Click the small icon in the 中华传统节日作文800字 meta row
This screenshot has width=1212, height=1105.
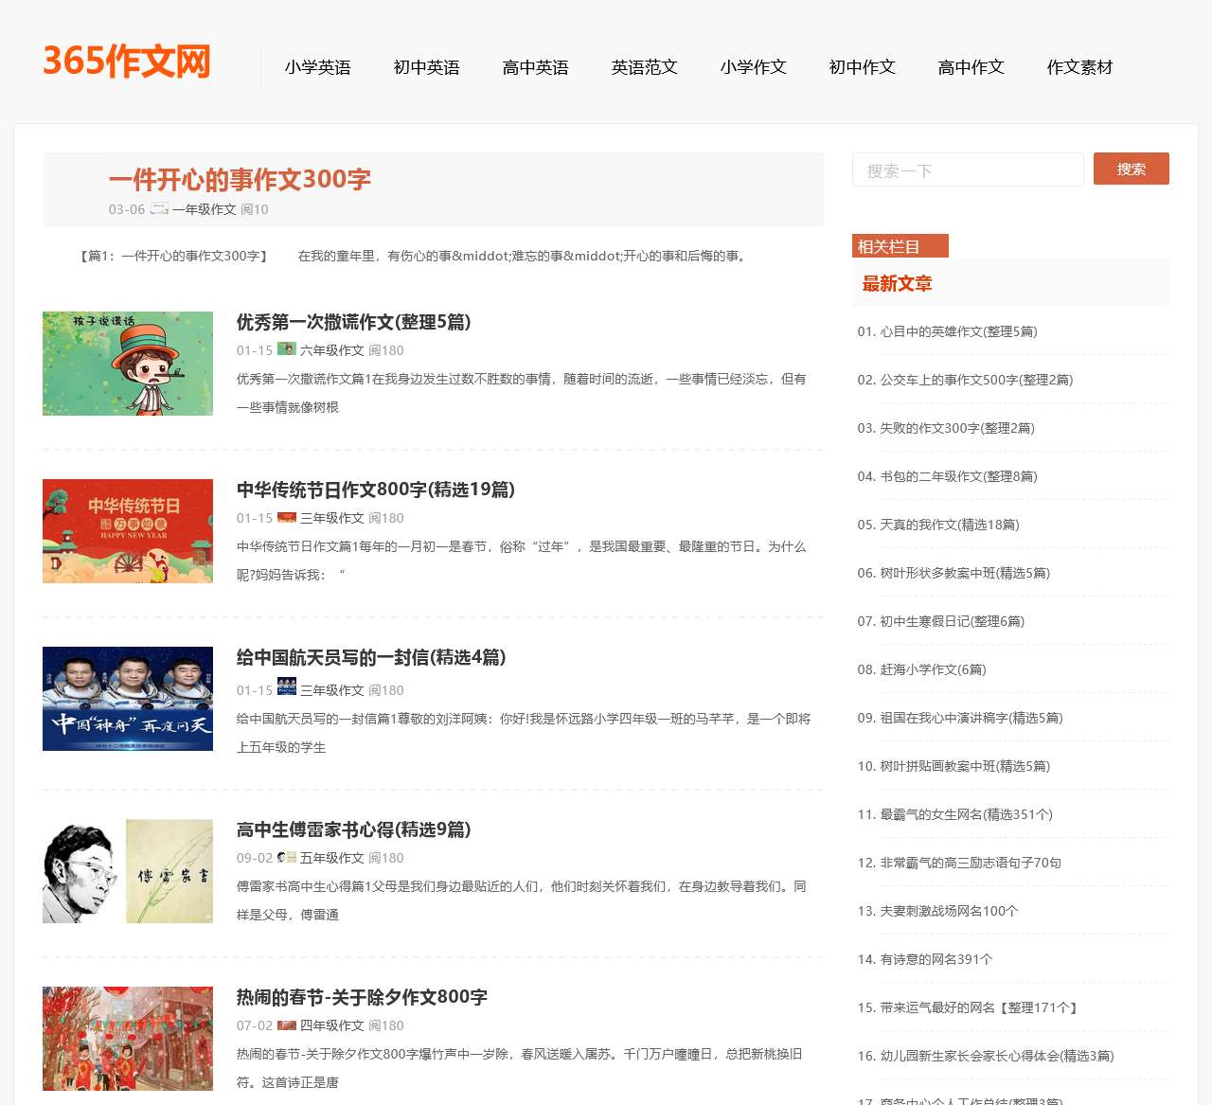287,517
